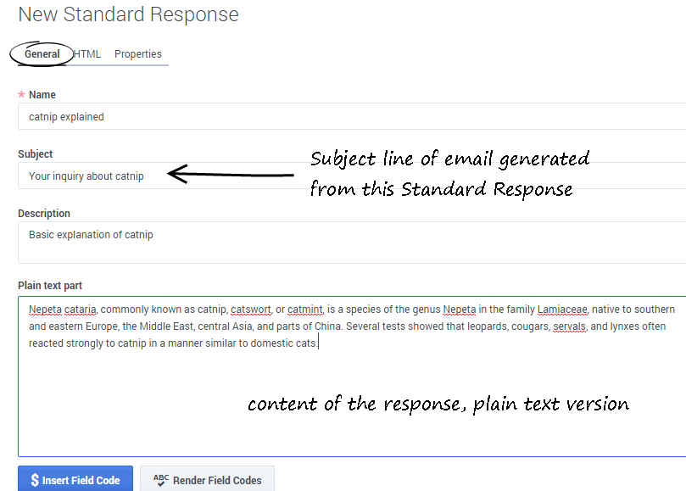Click the "Subject" field label

click(x=36, y=154)
